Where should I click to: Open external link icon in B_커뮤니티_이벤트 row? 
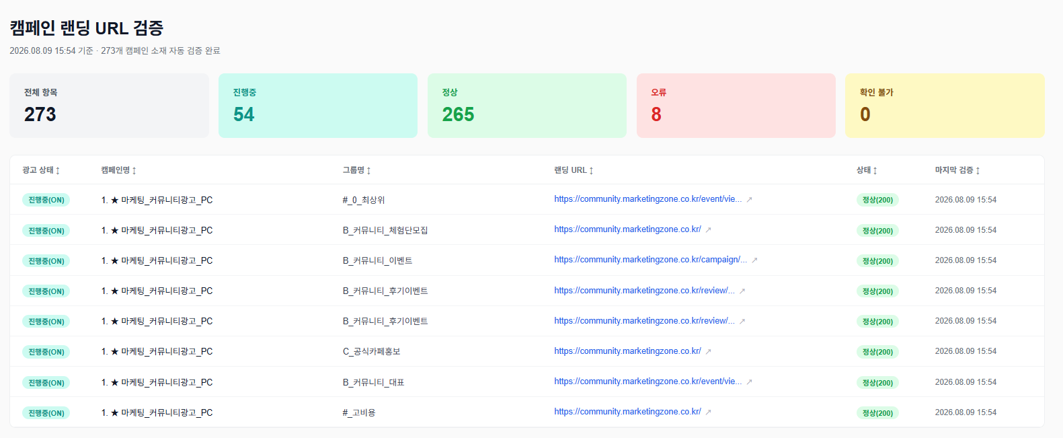click(x=754, y=260)
